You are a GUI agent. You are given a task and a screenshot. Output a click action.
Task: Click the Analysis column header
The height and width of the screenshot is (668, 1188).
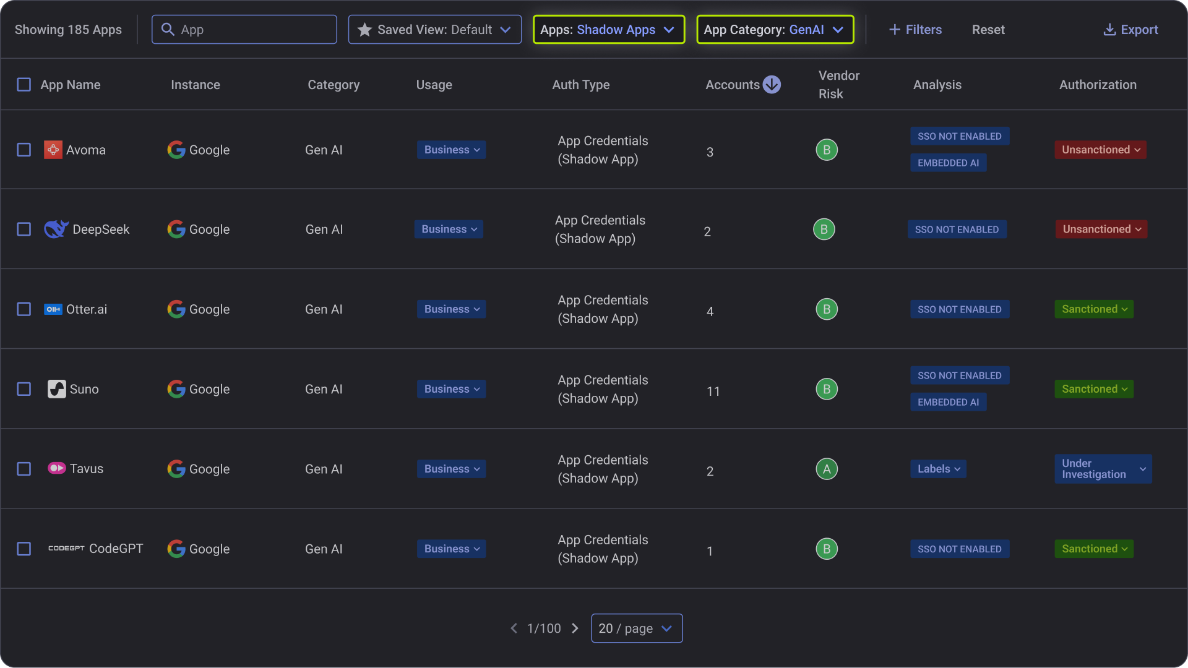point(937,85)
